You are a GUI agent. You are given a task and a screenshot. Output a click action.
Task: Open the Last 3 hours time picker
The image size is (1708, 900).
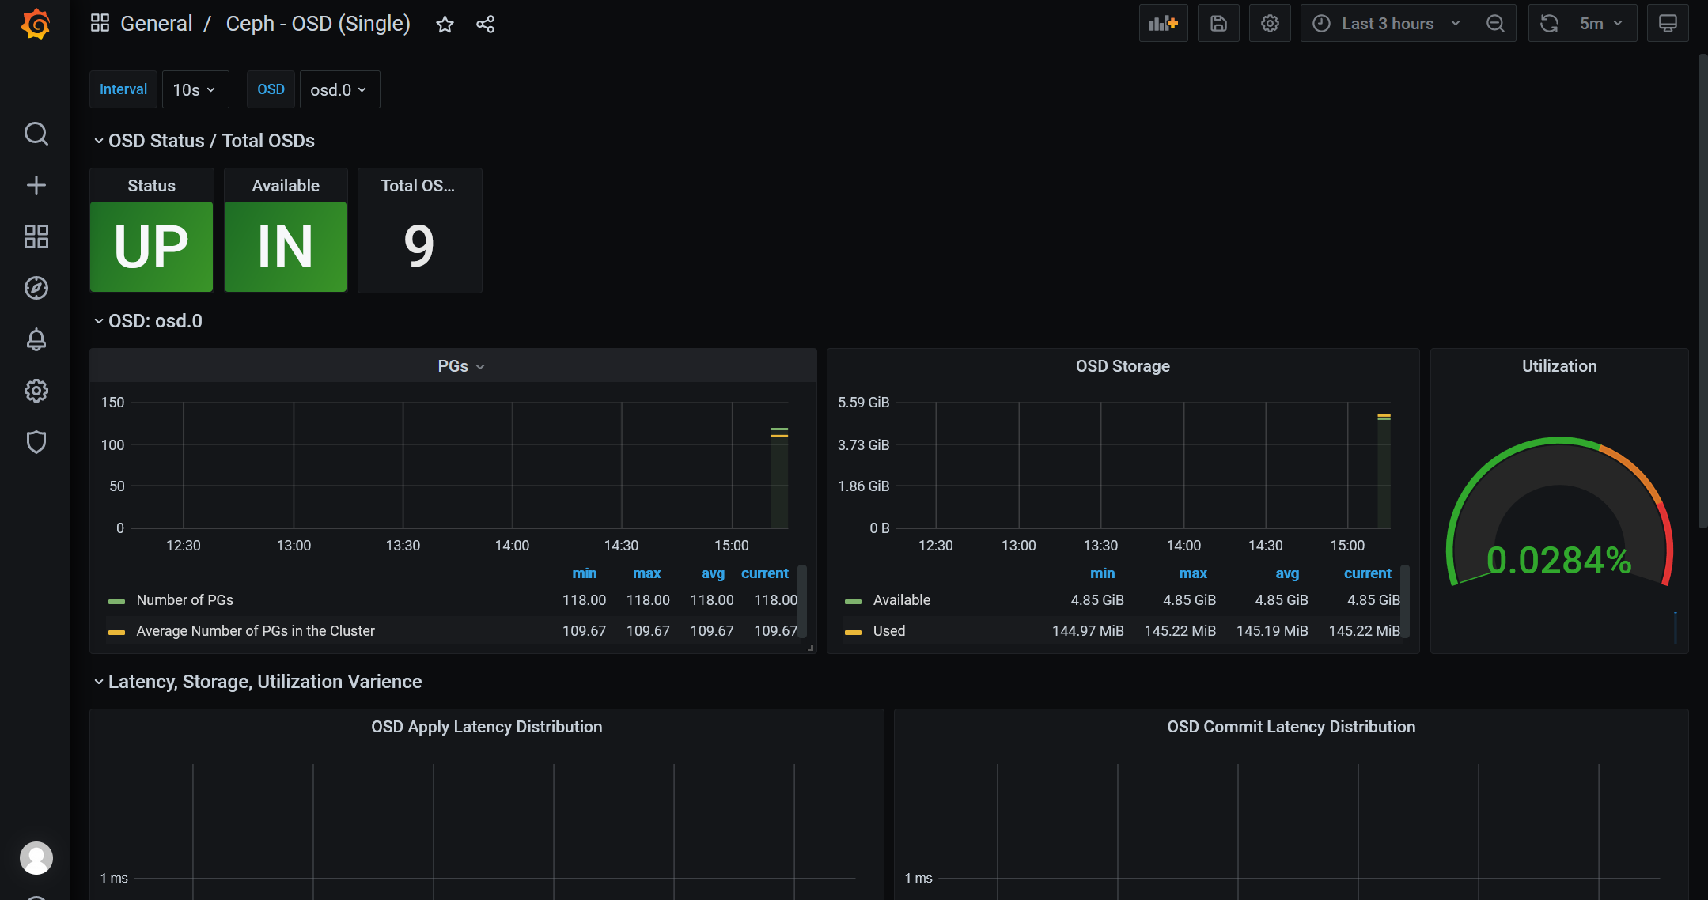1388,24
